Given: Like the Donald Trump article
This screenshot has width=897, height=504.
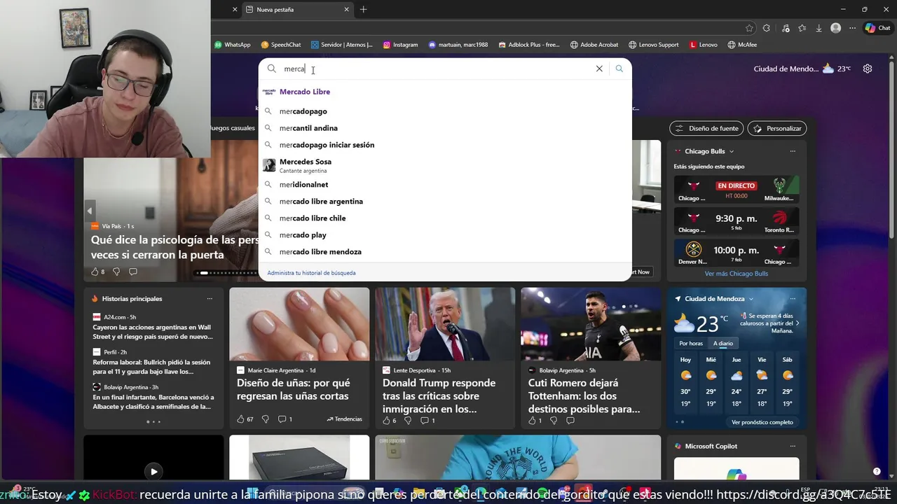Looking at the screenshot, I should (x=389, y=420).
